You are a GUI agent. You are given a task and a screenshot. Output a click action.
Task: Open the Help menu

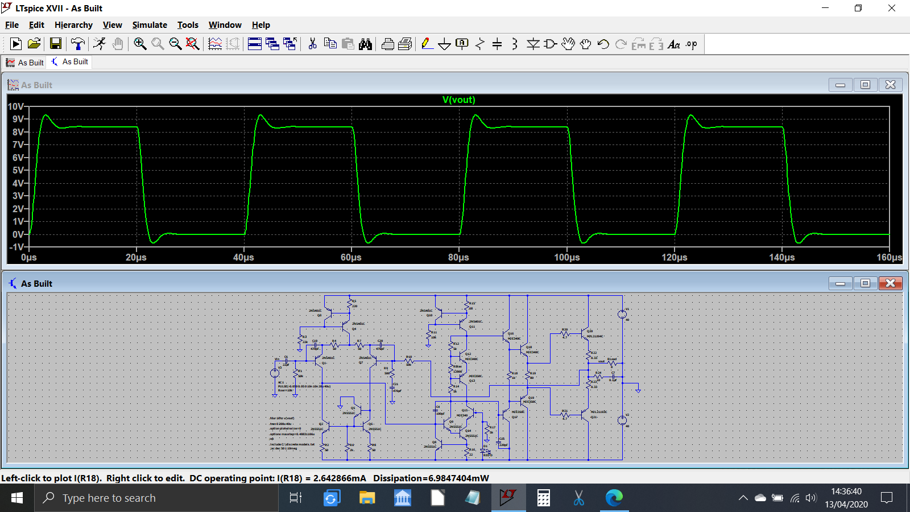[261, 25]
